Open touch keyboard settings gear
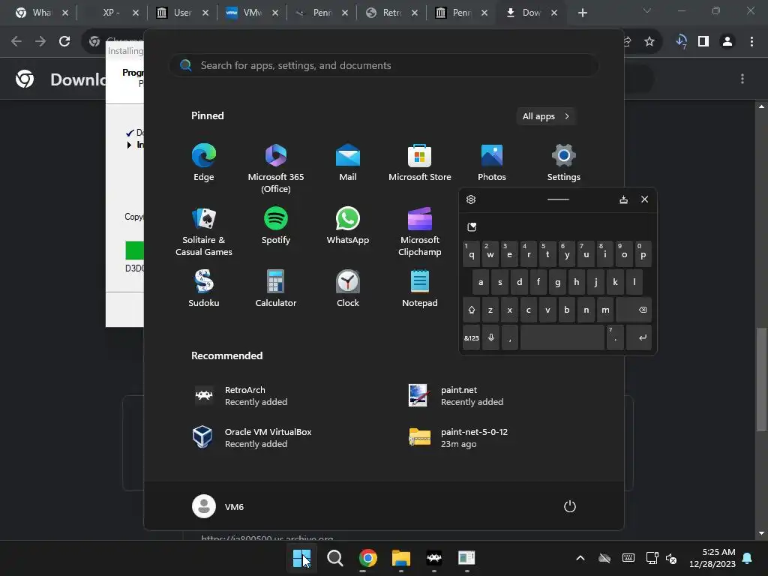Viewport: 768px width, 576px height. 471,199
